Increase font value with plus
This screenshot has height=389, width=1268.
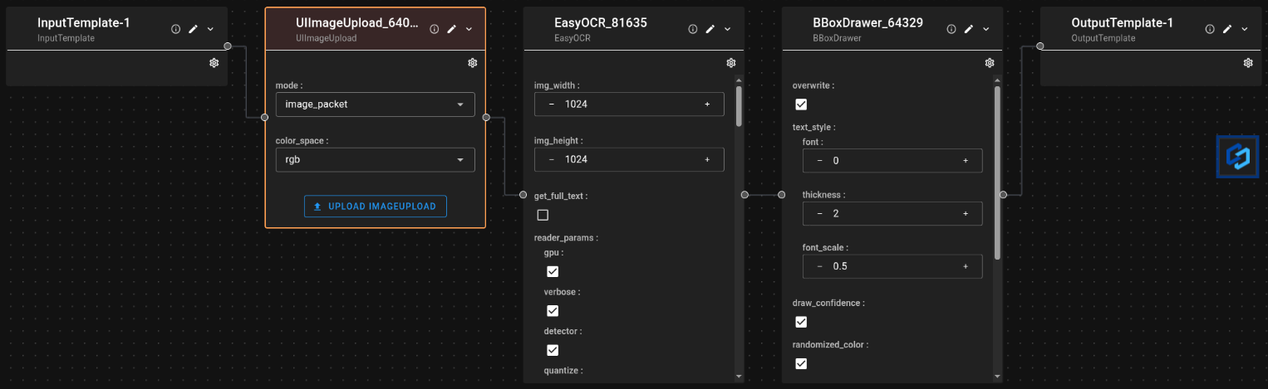966,161
